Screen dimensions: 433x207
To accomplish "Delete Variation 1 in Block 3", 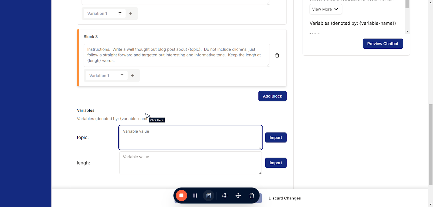I will (122, 76).
